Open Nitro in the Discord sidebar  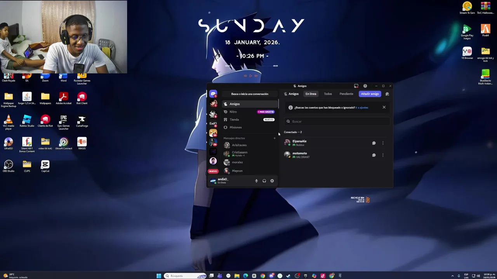tap(249, 112)
